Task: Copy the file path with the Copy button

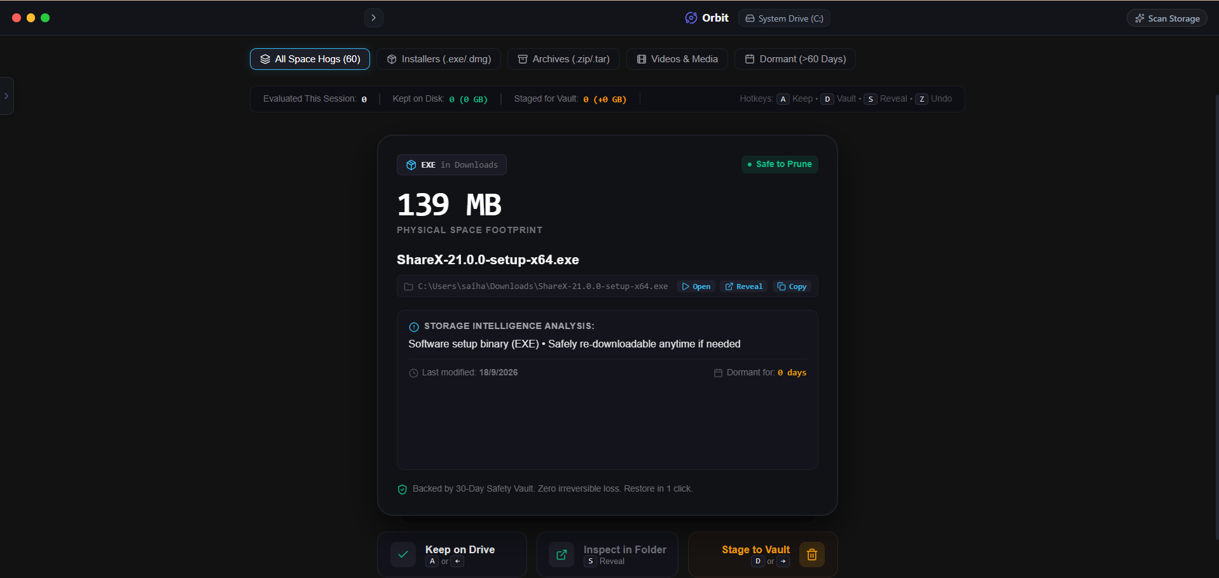Action: pos(792,286)
